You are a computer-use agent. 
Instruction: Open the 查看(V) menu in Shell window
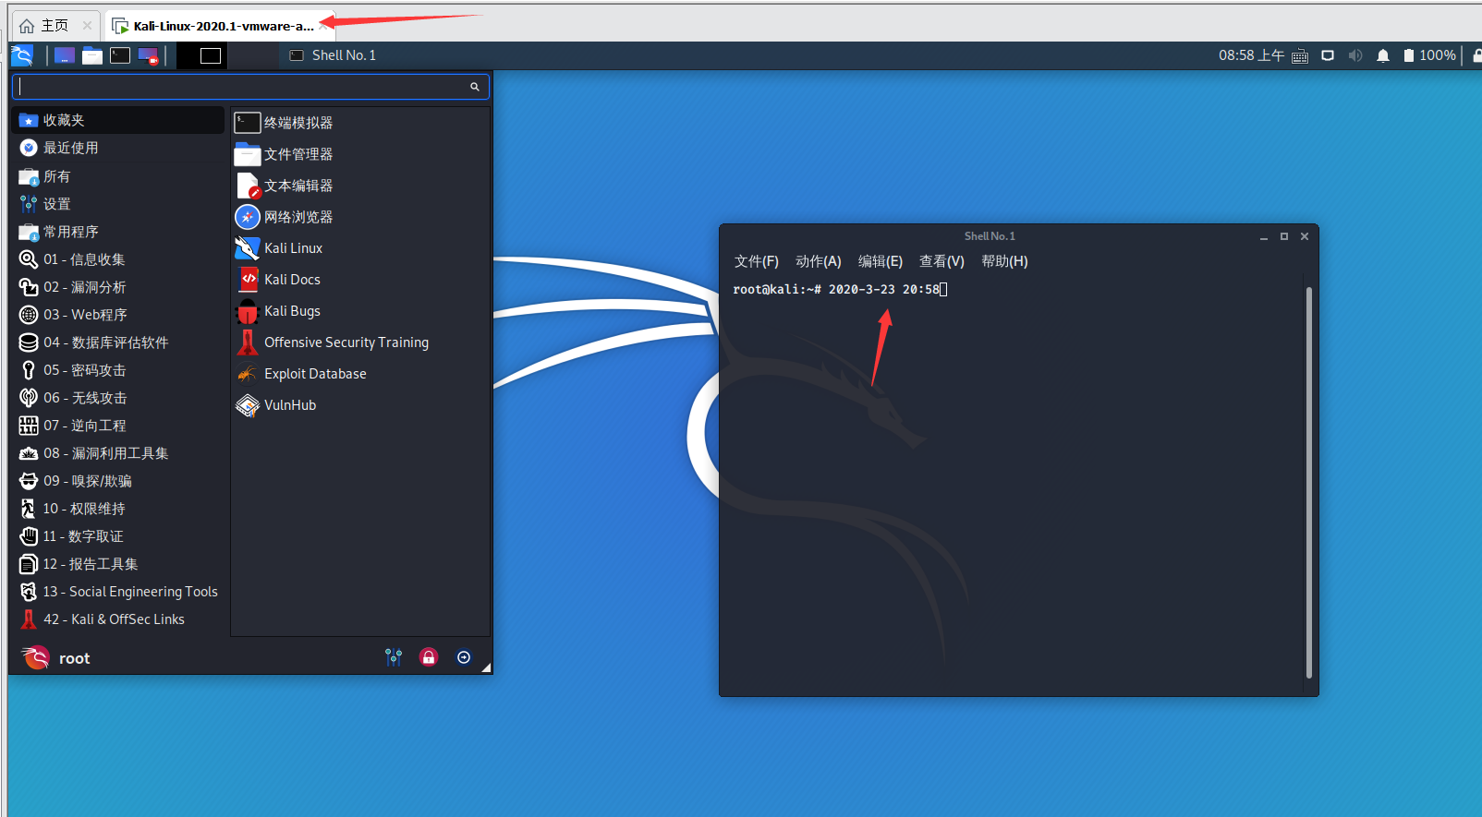941,261
